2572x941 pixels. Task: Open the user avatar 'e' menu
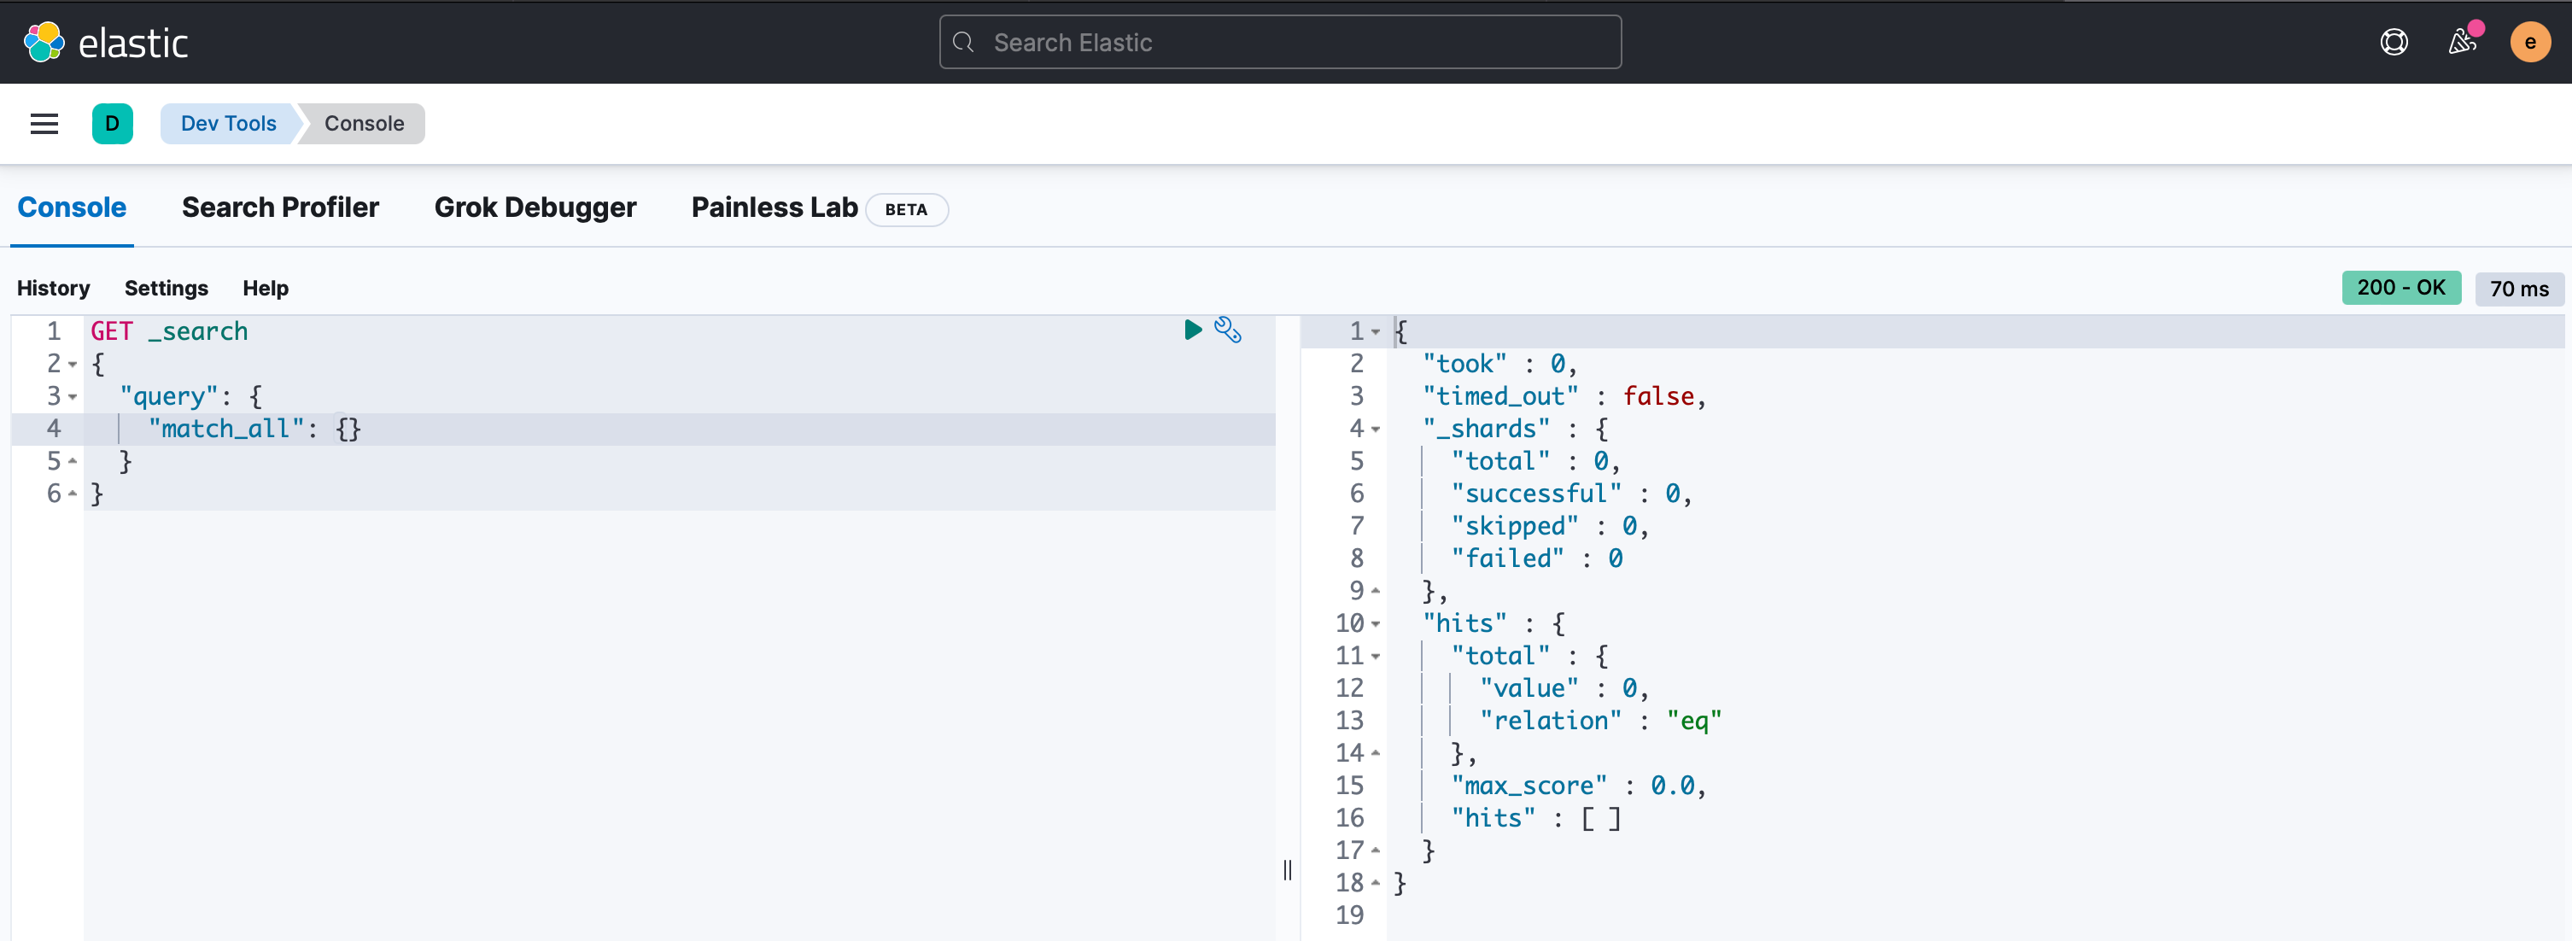point(2529,42)
